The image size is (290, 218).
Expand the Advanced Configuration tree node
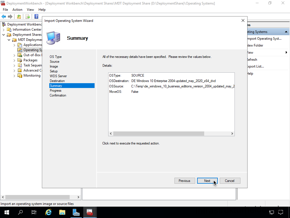[x=14, y=70]
